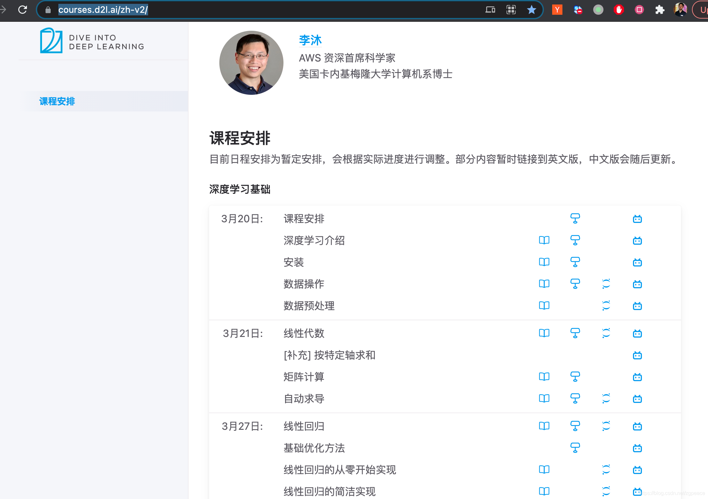Open the slides for 课程安排
This screenshot has width=708, height=499.
click(576, 219)
